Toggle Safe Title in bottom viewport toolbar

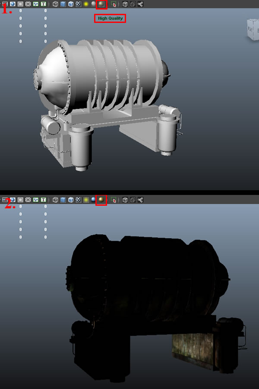(x=43, y=200)
